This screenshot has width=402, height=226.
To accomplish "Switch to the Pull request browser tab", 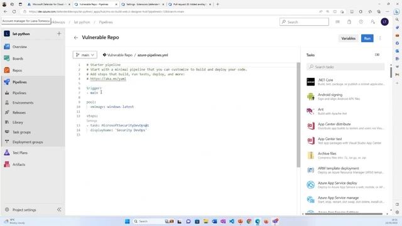I will [189, 4].
